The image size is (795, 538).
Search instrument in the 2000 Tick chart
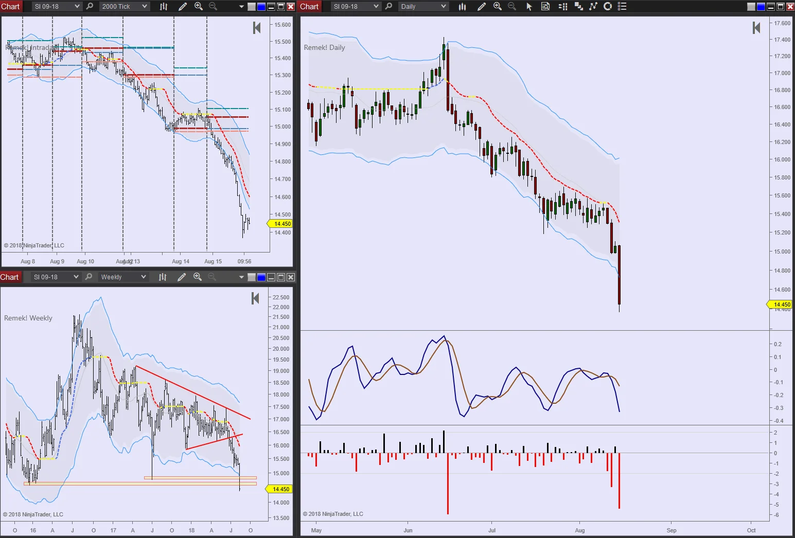coord(90,7)
